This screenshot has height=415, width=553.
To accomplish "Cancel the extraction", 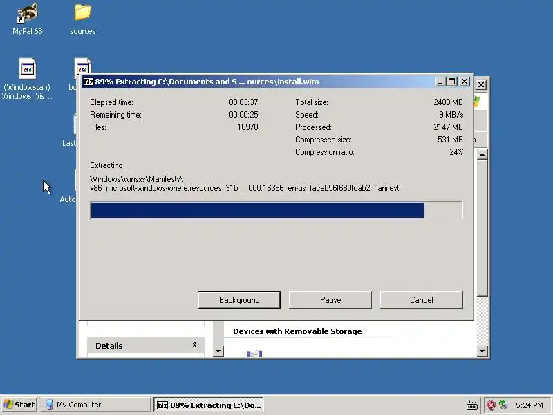I will (x=421, y=300).
